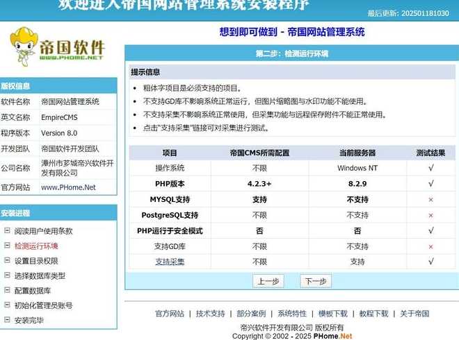Viewport: 459px width, 340px height.
Task: Click the 帝国软件 mascot logo
Action: 57,46
